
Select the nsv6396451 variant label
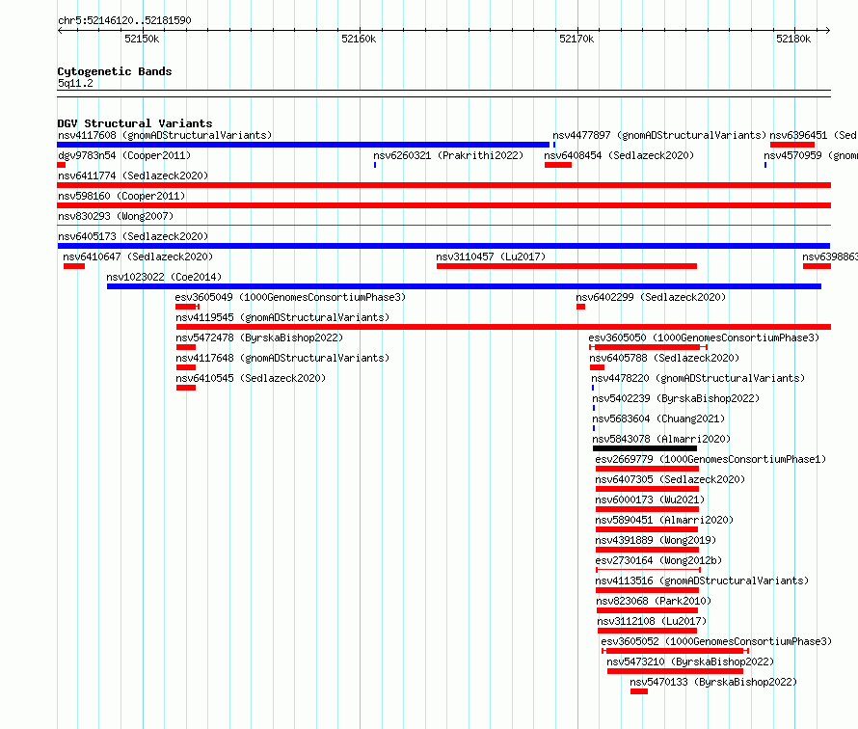click(813, 135)
